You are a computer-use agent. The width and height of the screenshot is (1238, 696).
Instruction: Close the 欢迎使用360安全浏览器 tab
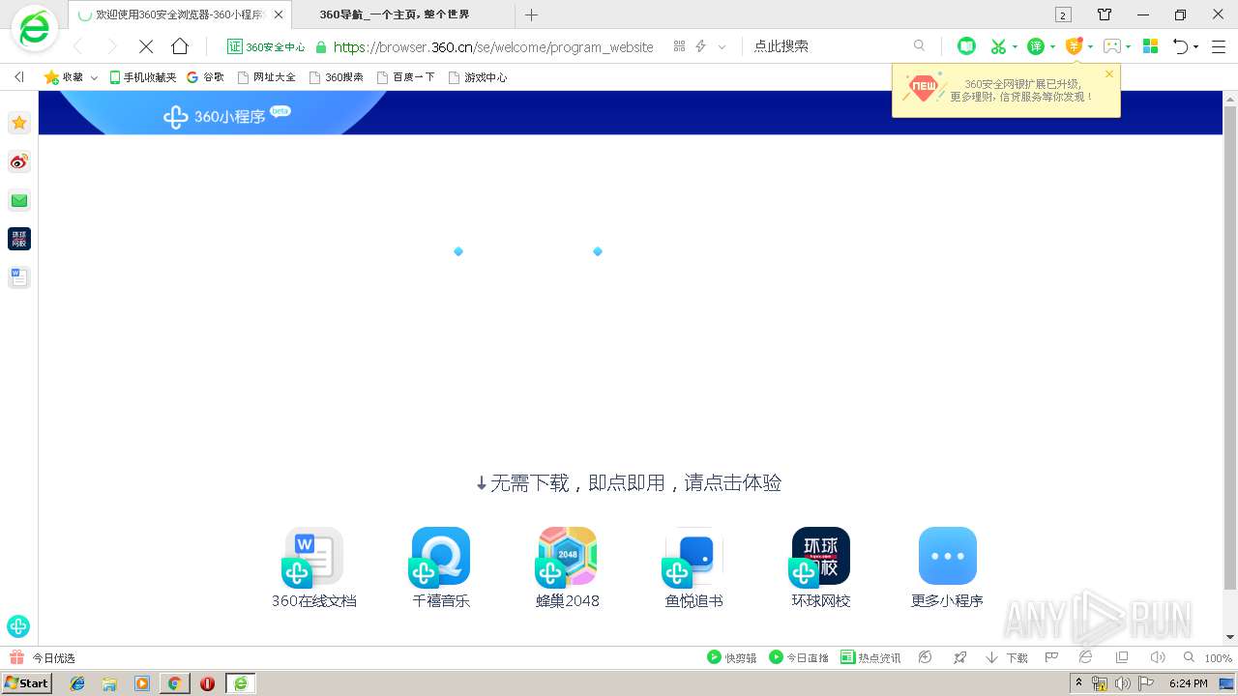(x=279, y=14)
